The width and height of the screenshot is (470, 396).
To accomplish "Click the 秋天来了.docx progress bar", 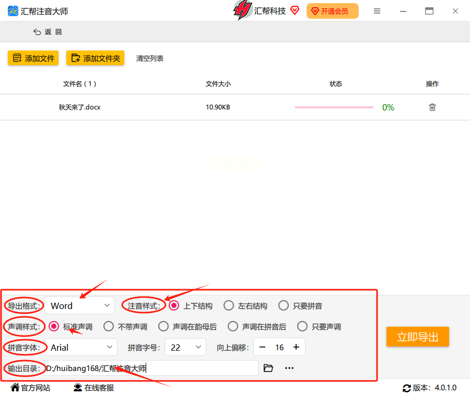I will point(334,107).
